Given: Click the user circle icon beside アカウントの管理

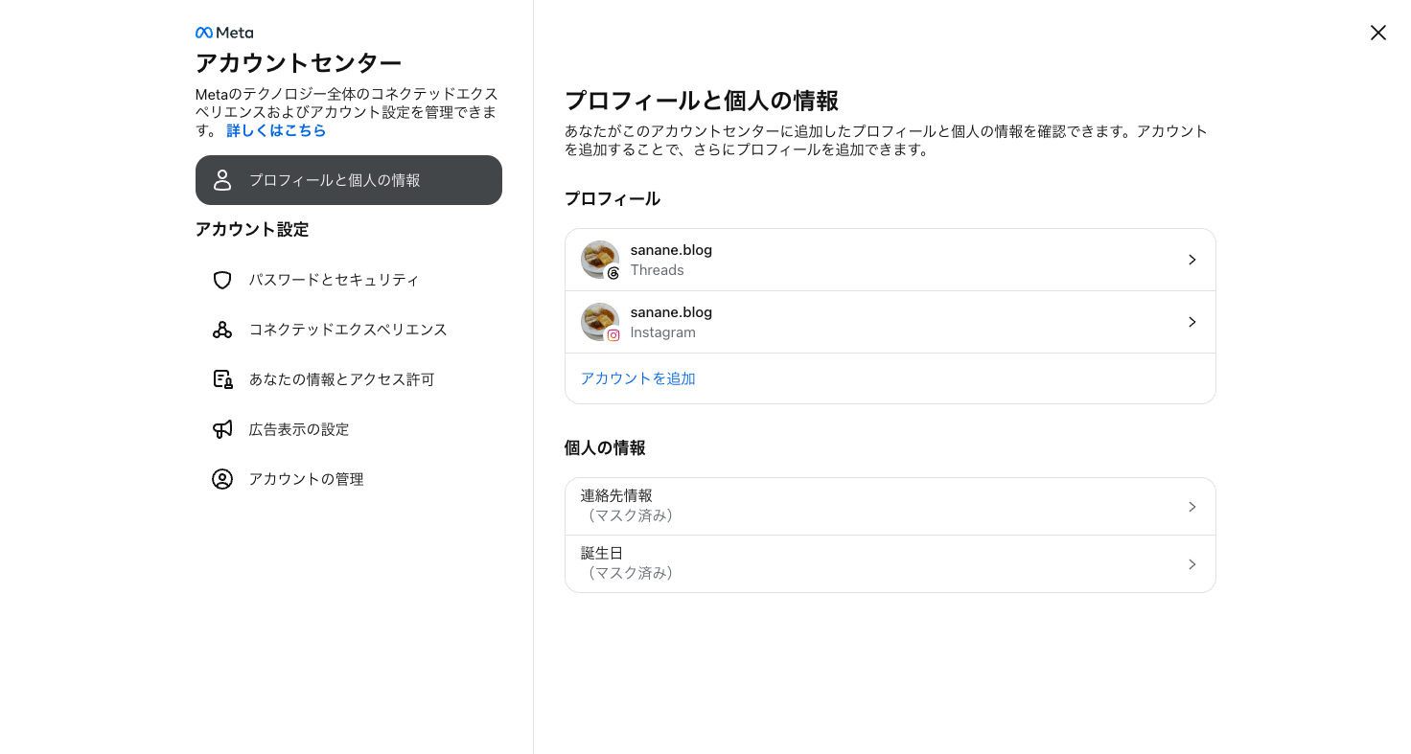Looking at the screenshot, I should coord(222,479).
